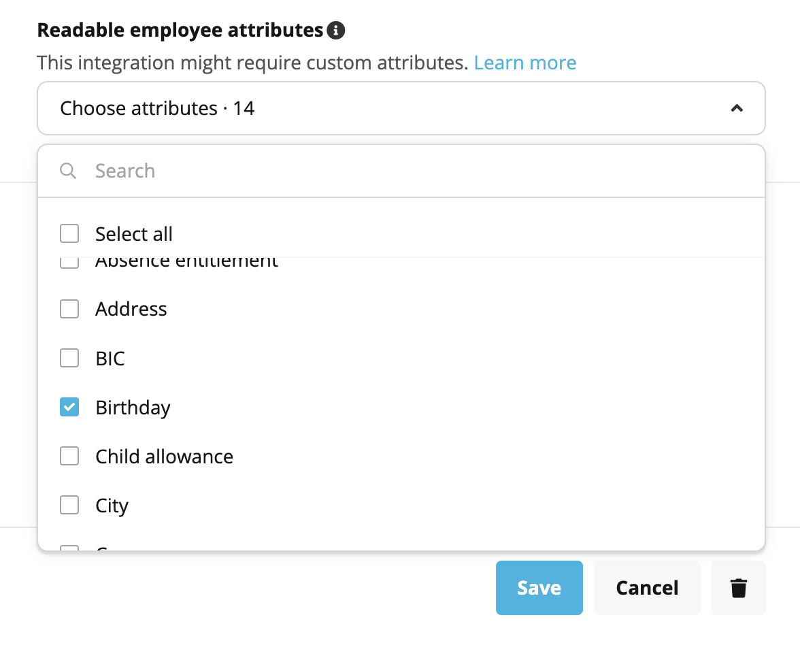Viewport: 800px width, 660px height.
Task: Follow the Learn more link
Action: 525,63
